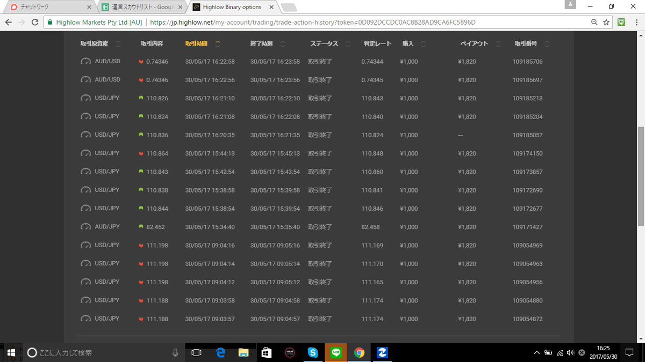Open Task View in taskbar
Screen dimensions: 645x362
pos(197,353)
